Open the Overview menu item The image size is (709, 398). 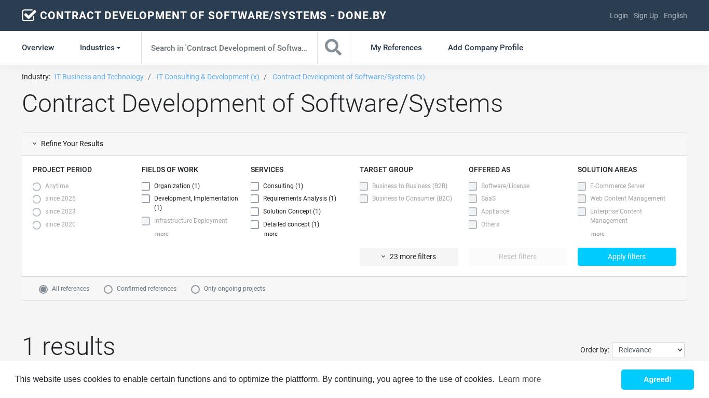[38, 48]
